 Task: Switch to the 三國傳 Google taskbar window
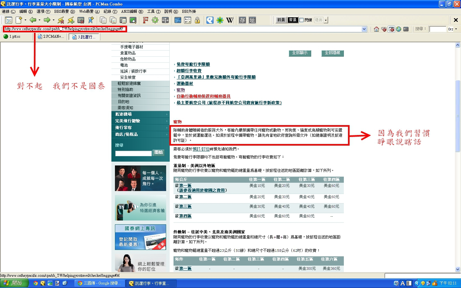[x=99, y=283]
